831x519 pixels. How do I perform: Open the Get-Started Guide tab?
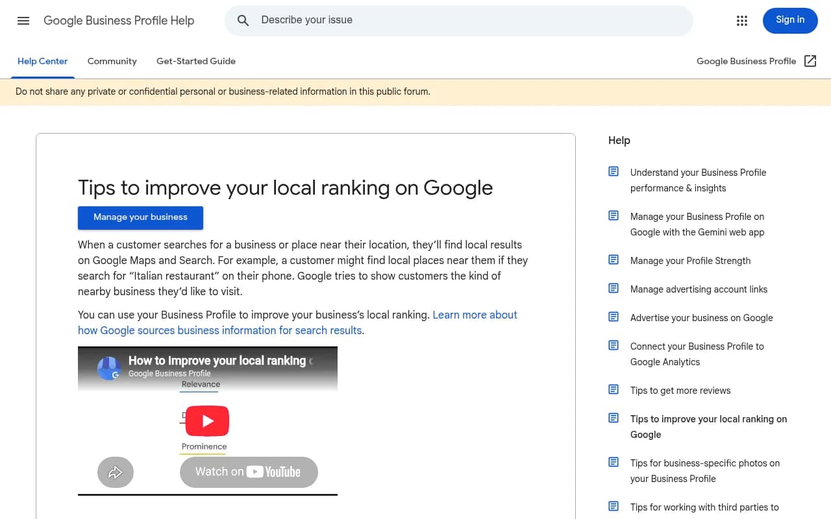(196, 61)
